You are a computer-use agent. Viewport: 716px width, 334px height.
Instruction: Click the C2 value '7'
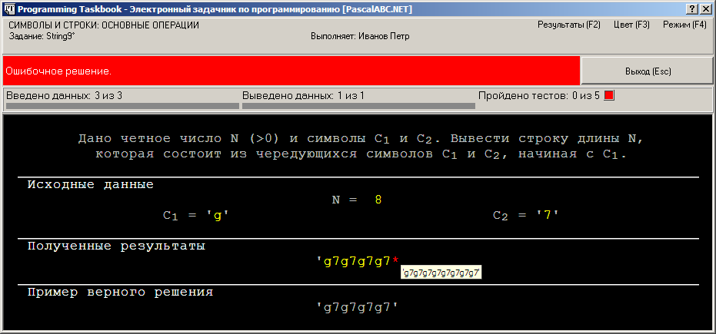(x=548, y=216)
